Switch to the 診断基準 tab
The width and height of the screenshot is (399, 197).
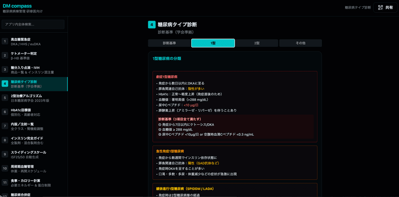[x=169, y=43]
